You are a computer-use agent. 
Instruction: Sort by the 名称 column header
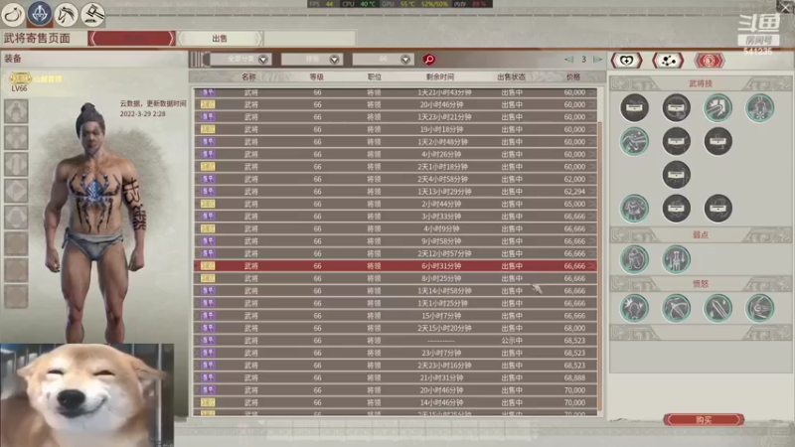pos(248,77)
